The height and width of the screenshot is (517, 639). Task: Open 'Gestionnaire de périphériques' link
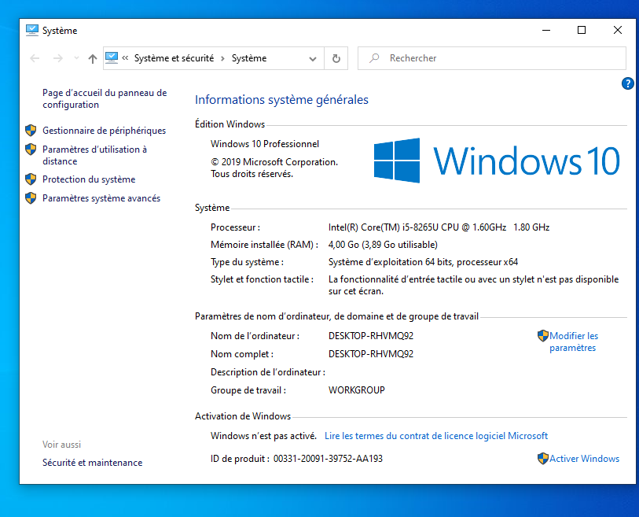pos(104,131)
